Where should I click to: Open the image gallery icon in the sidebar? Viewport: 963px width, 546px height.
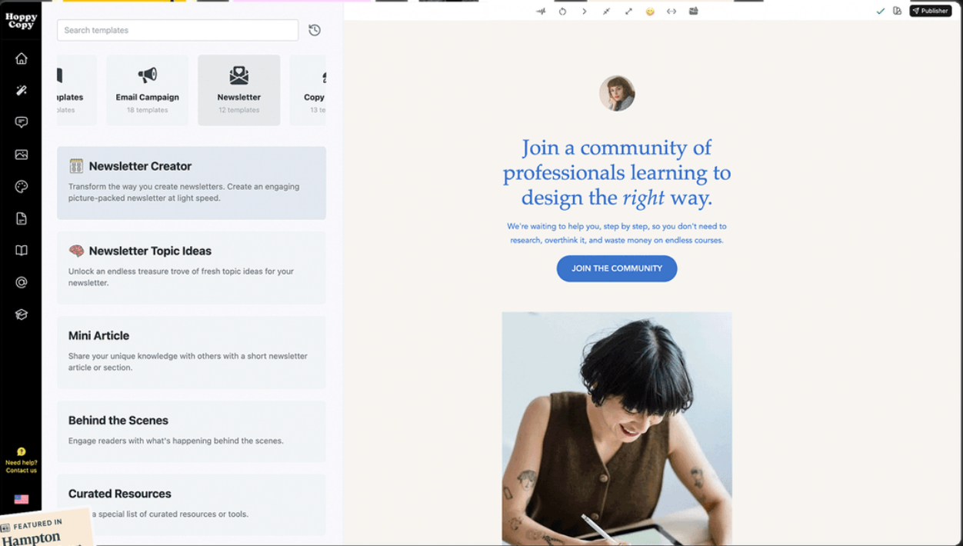(22, 155)
